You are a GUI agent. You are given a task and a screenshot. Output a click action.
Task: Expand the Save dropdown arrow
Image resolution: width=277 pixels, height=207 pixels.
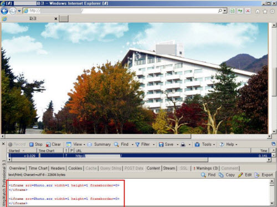pyautogui.click(x=177, y=145)
